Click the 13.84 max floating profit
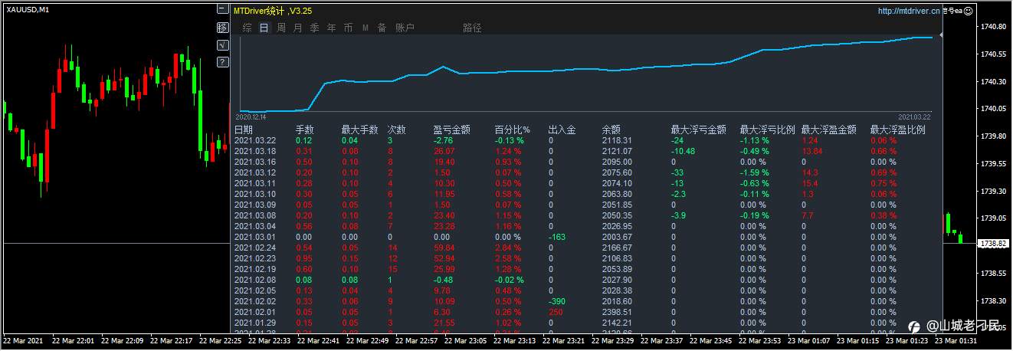This screenshot has width=1013, height=351. click(x=811, y=151)
